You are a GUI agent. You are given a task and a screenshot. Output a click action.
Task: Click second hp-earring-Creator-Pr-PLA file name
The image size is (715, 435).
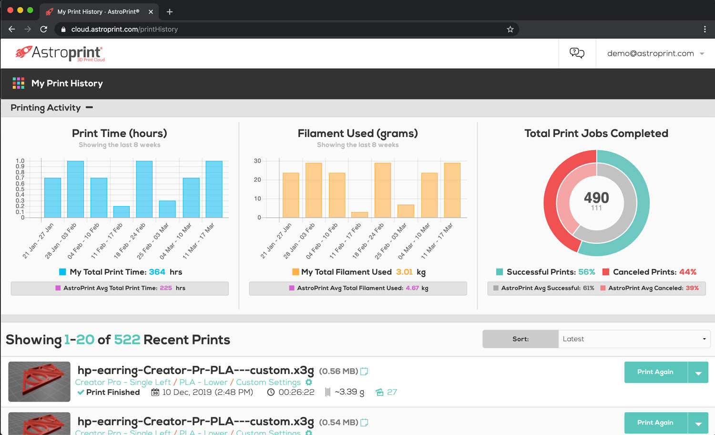point(195,422)
